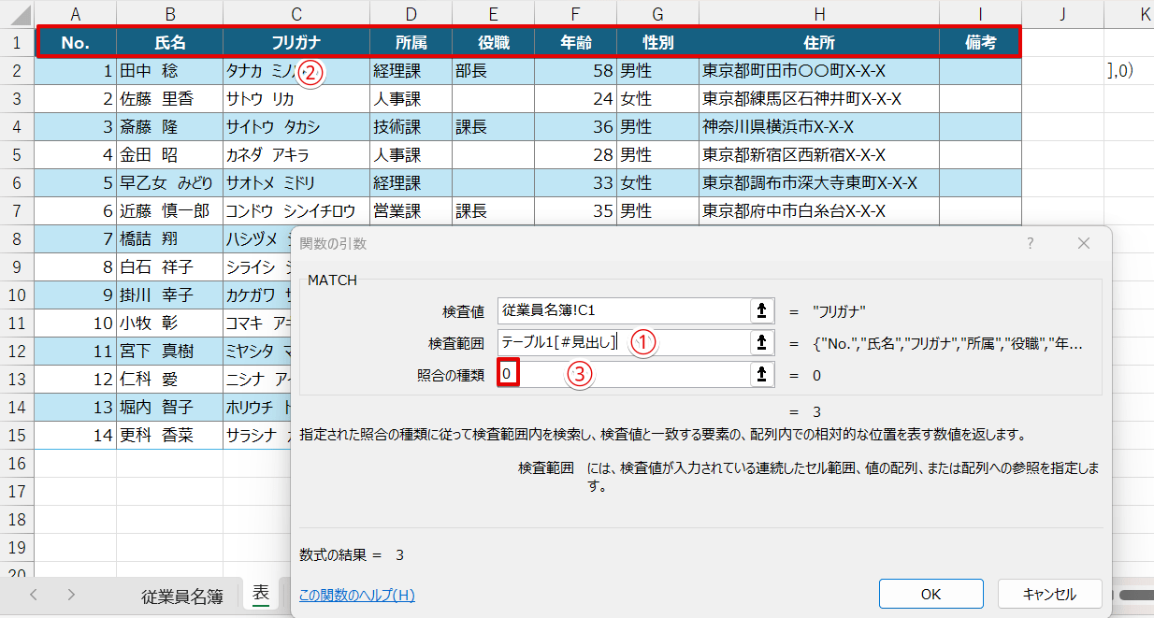Image resolution: width=1154 pixels, height=618 pixels.
Task: Close the 関数の引数 dialog with the X
Action: tap(1083, 243)
